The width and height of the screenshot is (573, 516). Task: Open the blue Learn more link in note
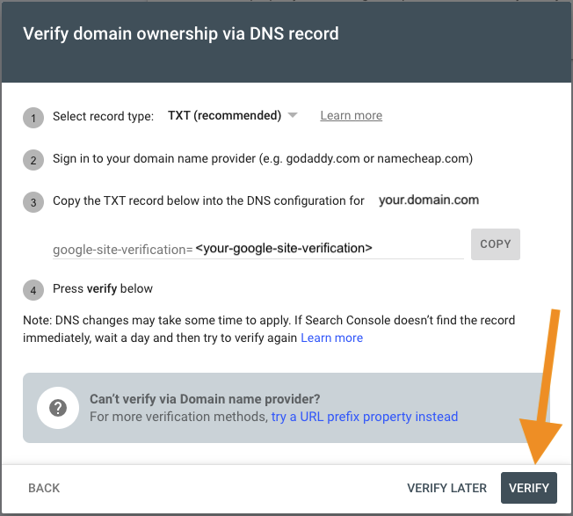click(x=331, y=338)
